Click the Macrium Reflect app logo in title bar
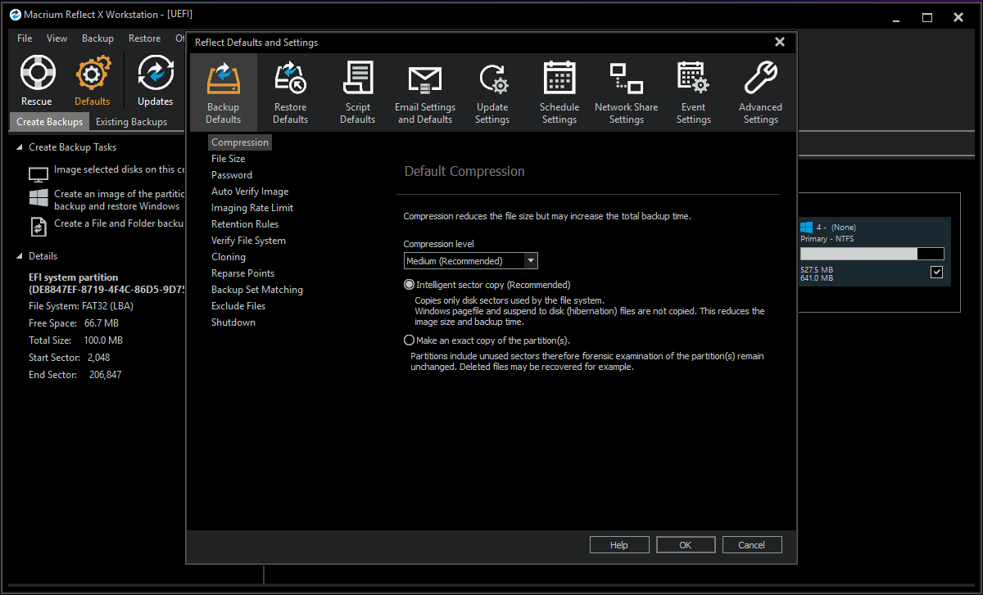 click(15, 15)
